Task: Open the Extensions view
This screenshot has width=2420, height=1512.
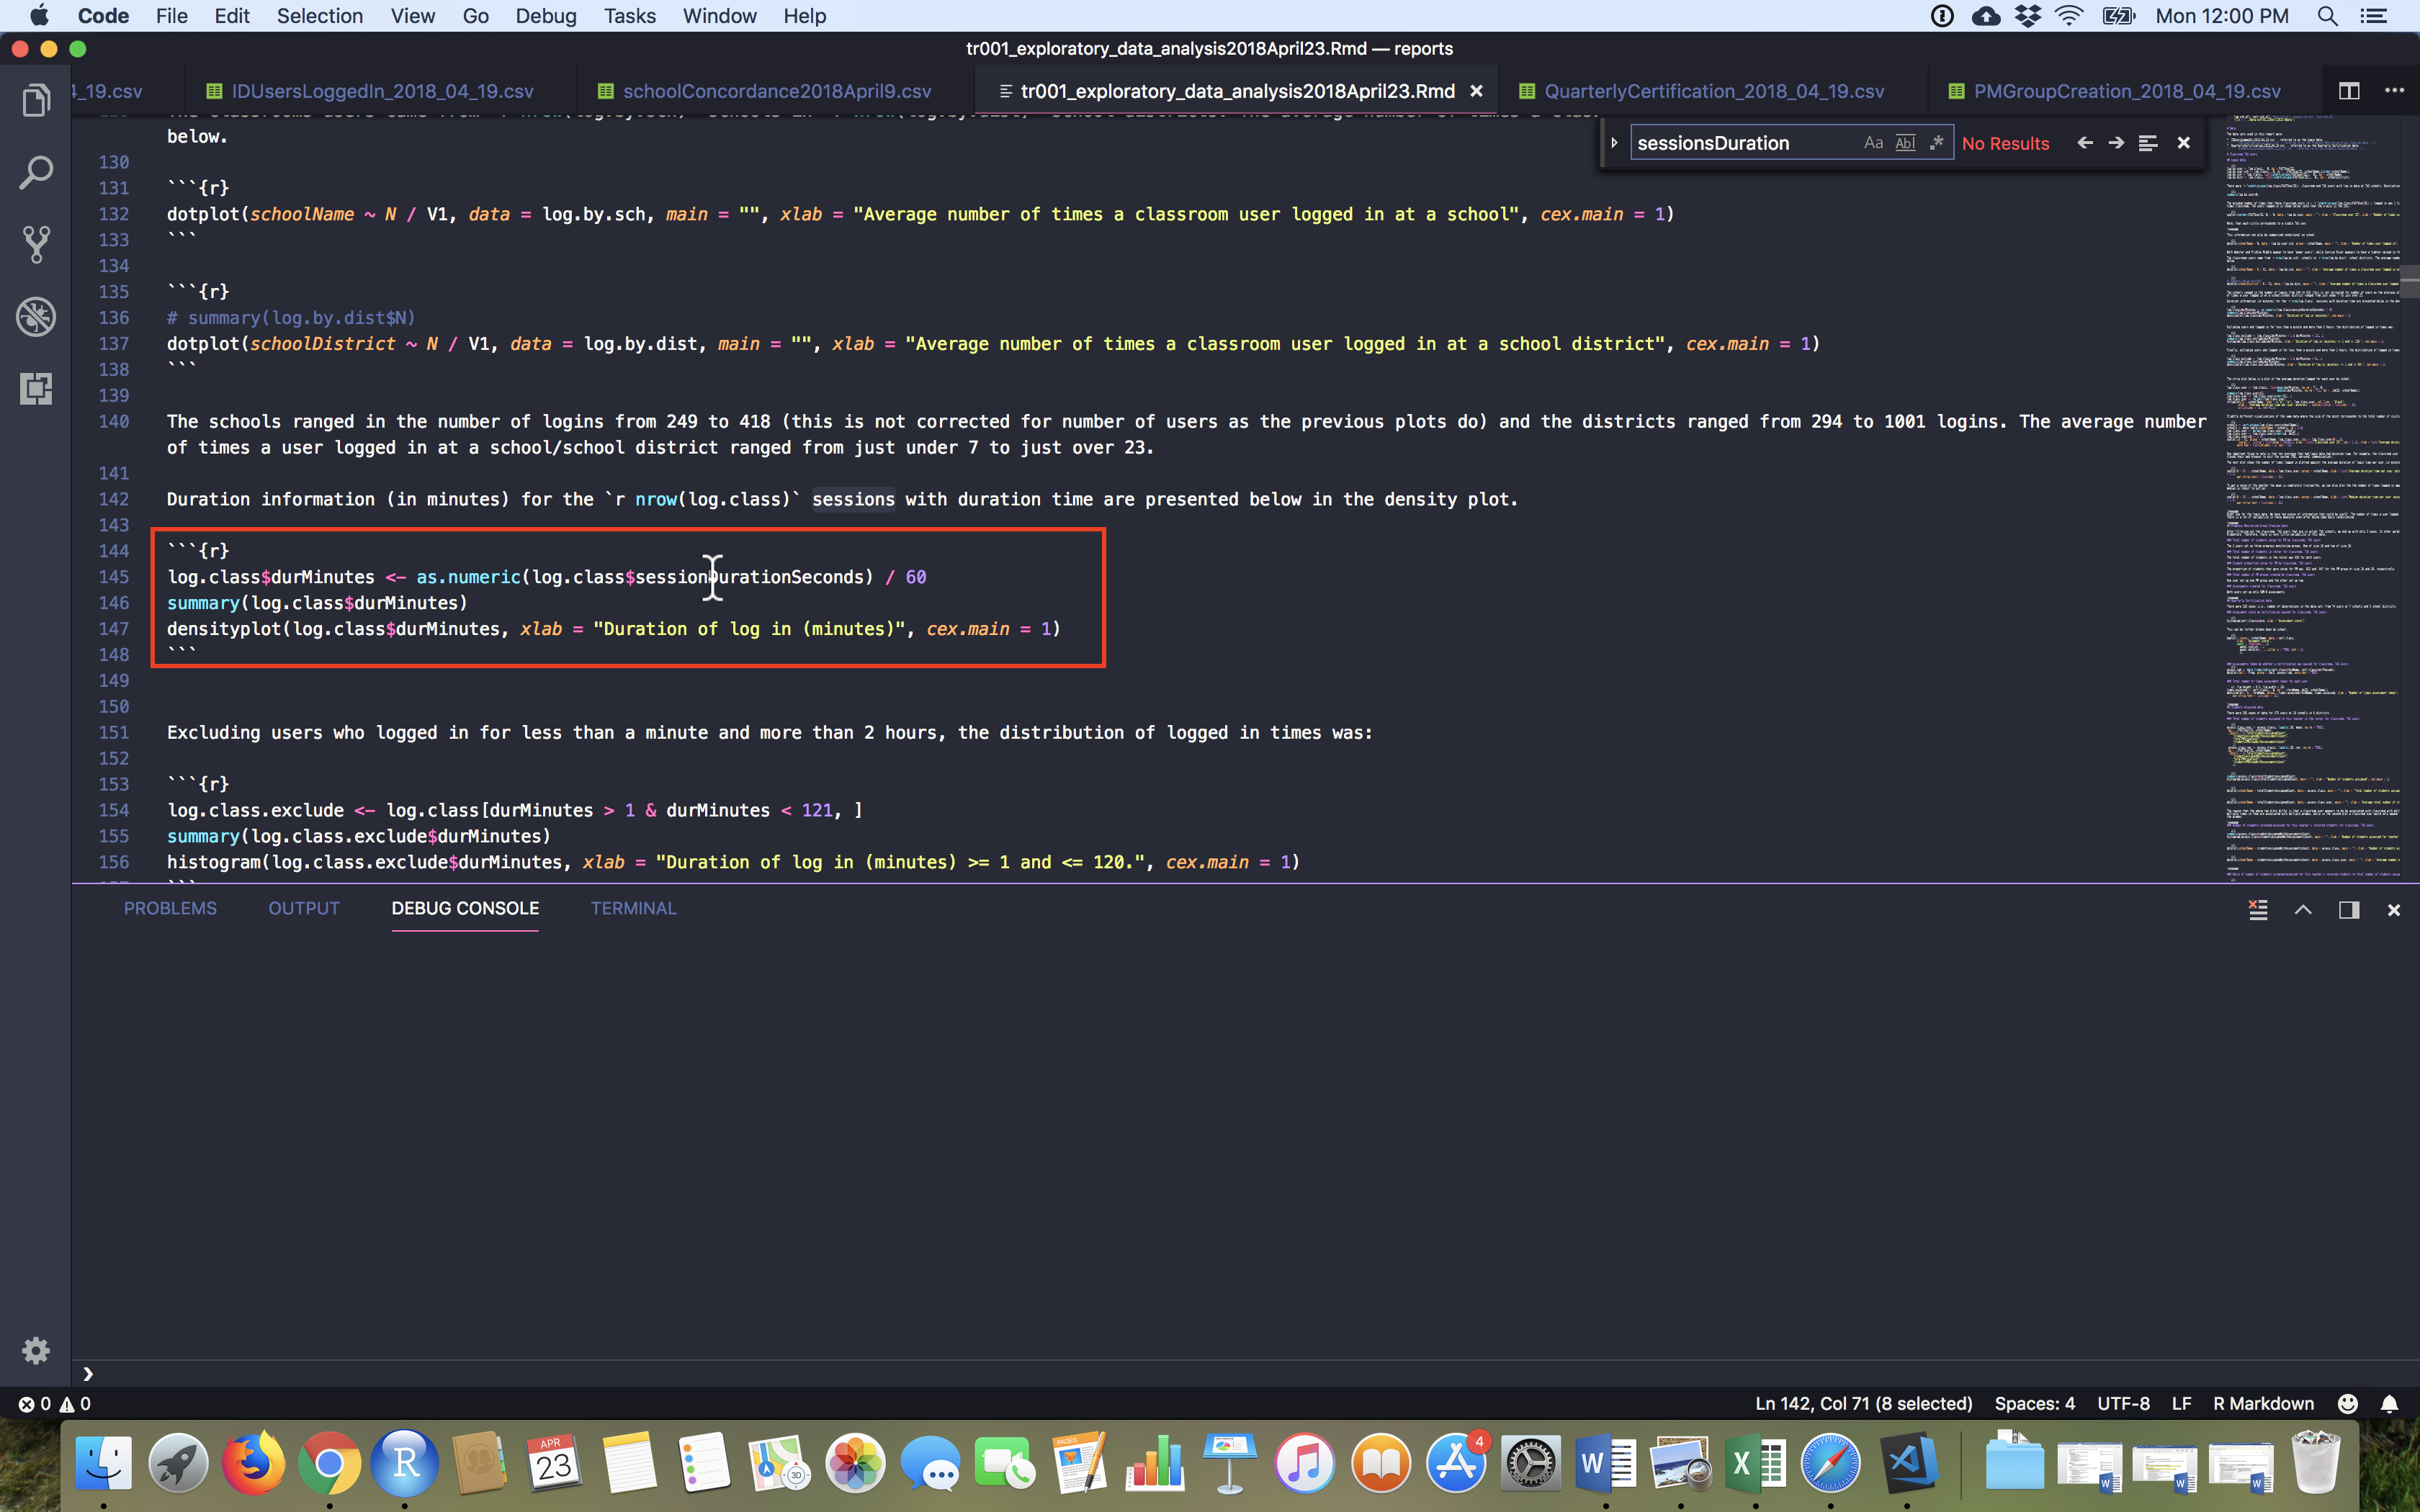Action: point(36,388)
